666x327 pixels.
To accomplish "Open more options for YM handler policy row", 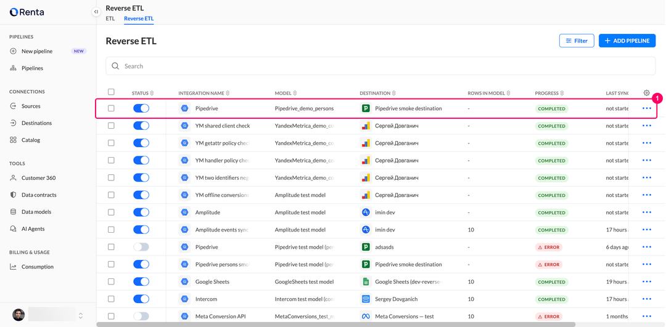I will [x=647, y=161].
